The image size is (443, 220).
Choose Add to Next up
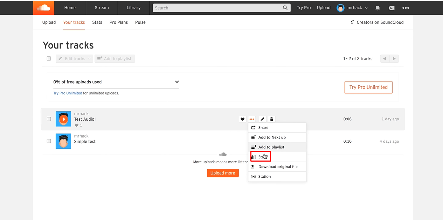[277, 137]
